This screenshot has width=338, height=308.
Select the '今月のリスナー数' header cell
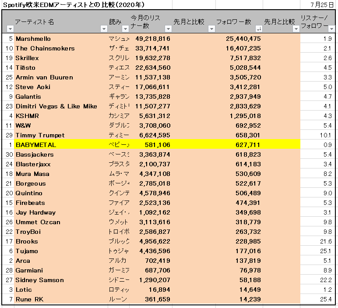[x=151, y=21]
